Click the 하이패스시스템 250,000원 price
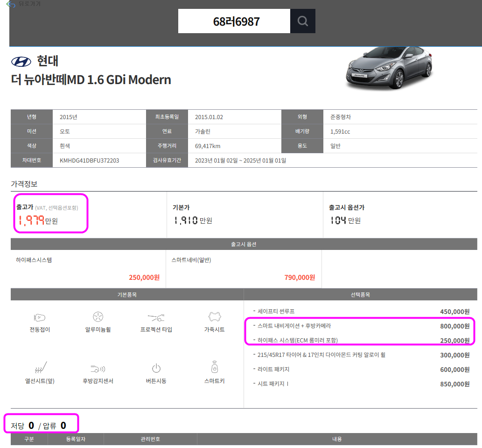This screenshot has height=448, width=482. 144,277
